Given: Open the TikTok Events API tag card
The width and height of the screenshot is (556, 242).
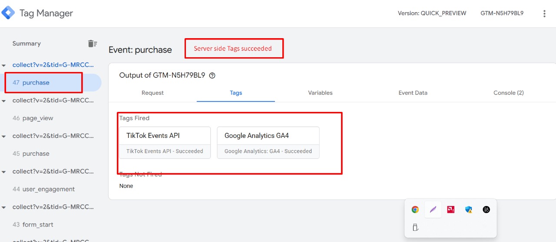Looking at the screenshot, I should pyautogui.click(x=165, y=143).
